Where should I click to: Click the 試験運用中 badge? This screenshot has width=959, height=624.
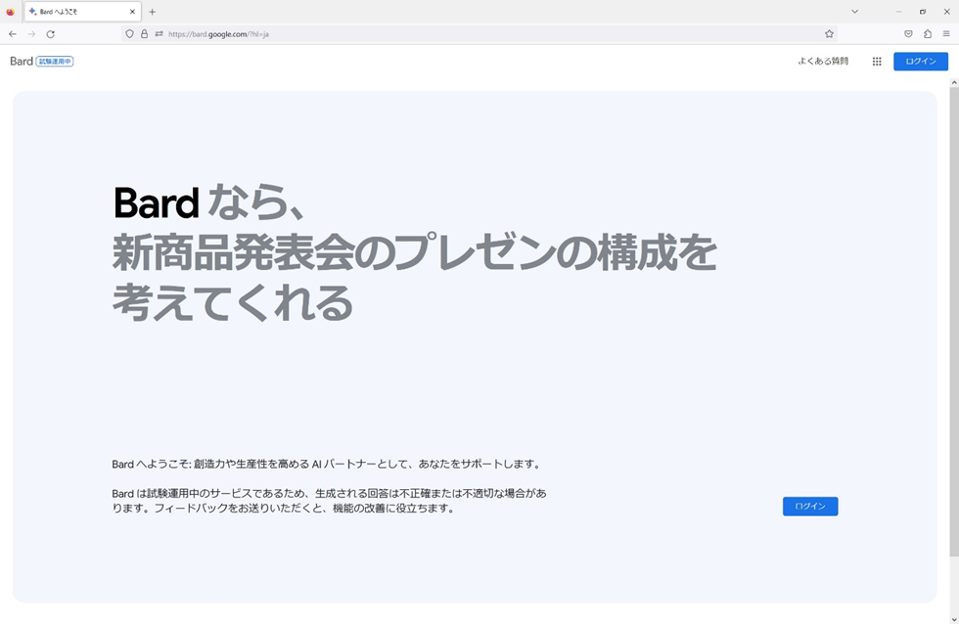(x=55, y=61)
